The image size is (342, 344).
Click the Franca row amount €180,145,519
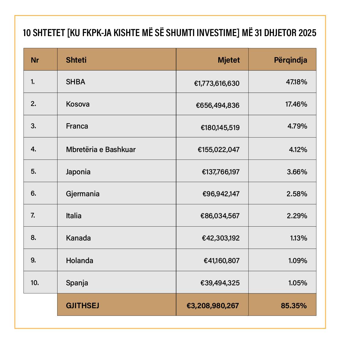click(220, 128)
